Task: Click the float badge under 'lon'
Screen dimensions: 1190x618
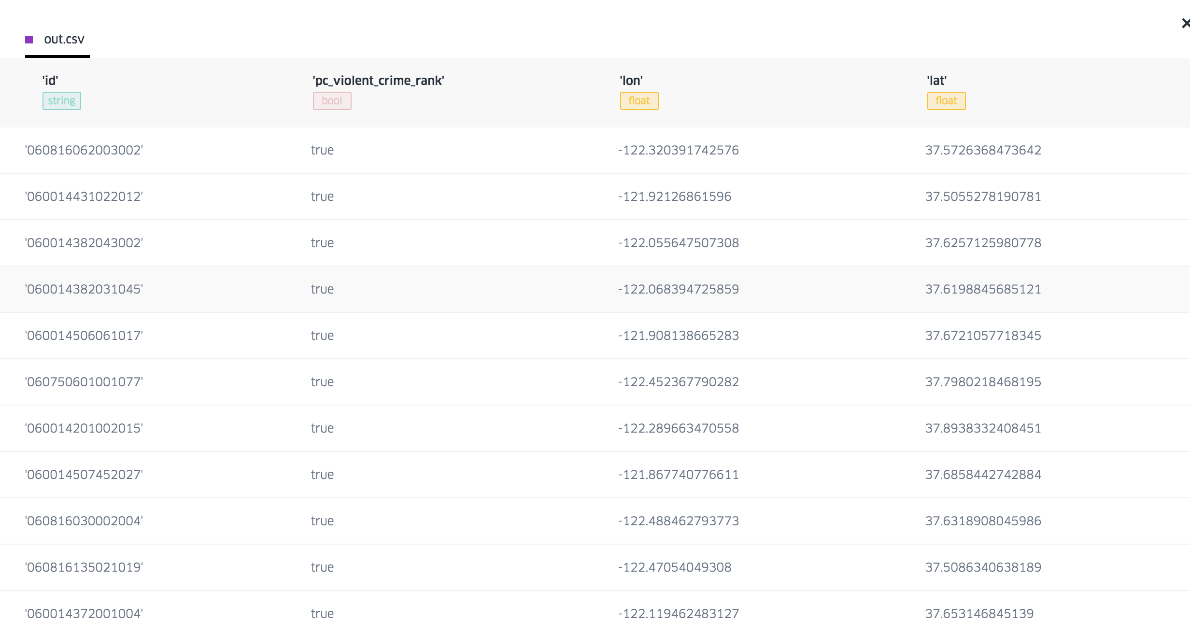Action: click(639, 101)
